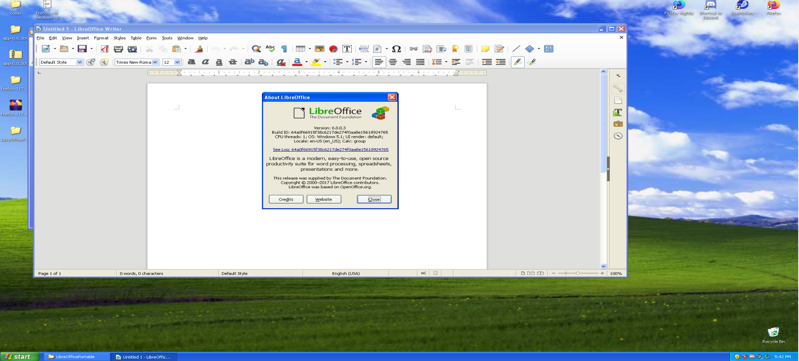Open Special Character omega icon
The image size is (799, 361).
397,49
